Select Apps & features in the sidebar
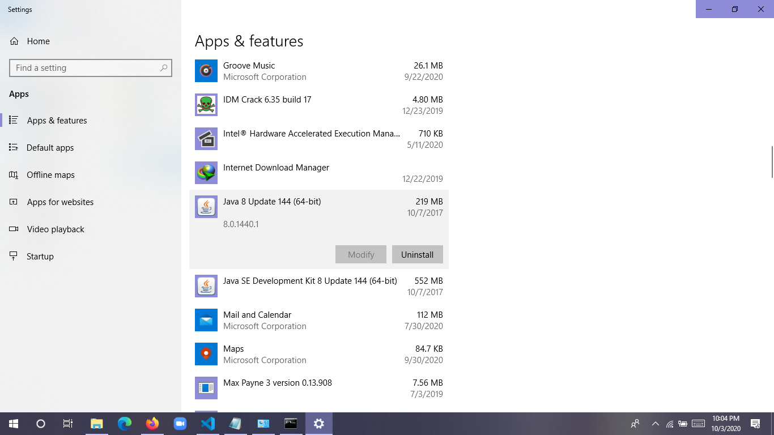 [91, 121]
